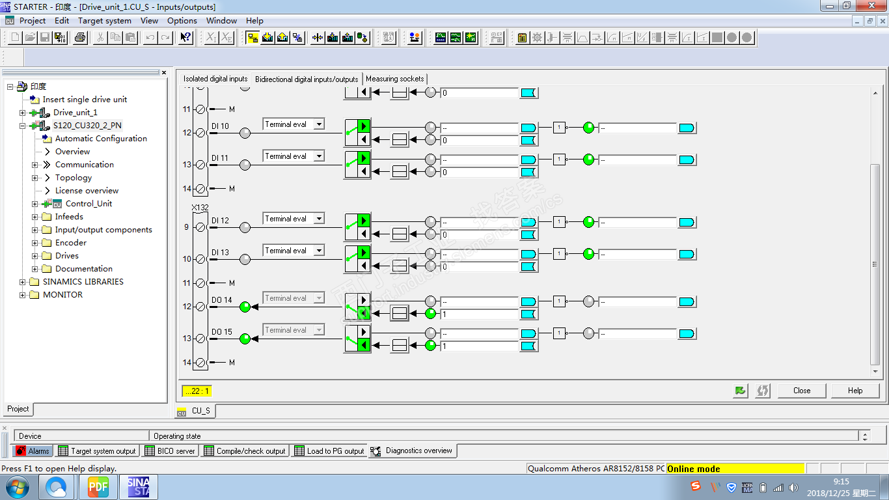Click the Open project toolbar icon

tap(30, 38)
